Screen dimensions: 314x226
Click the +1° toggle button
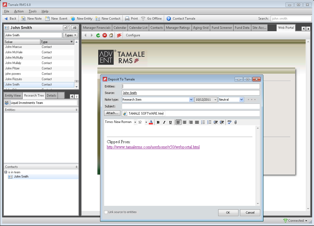pos(66,28)
